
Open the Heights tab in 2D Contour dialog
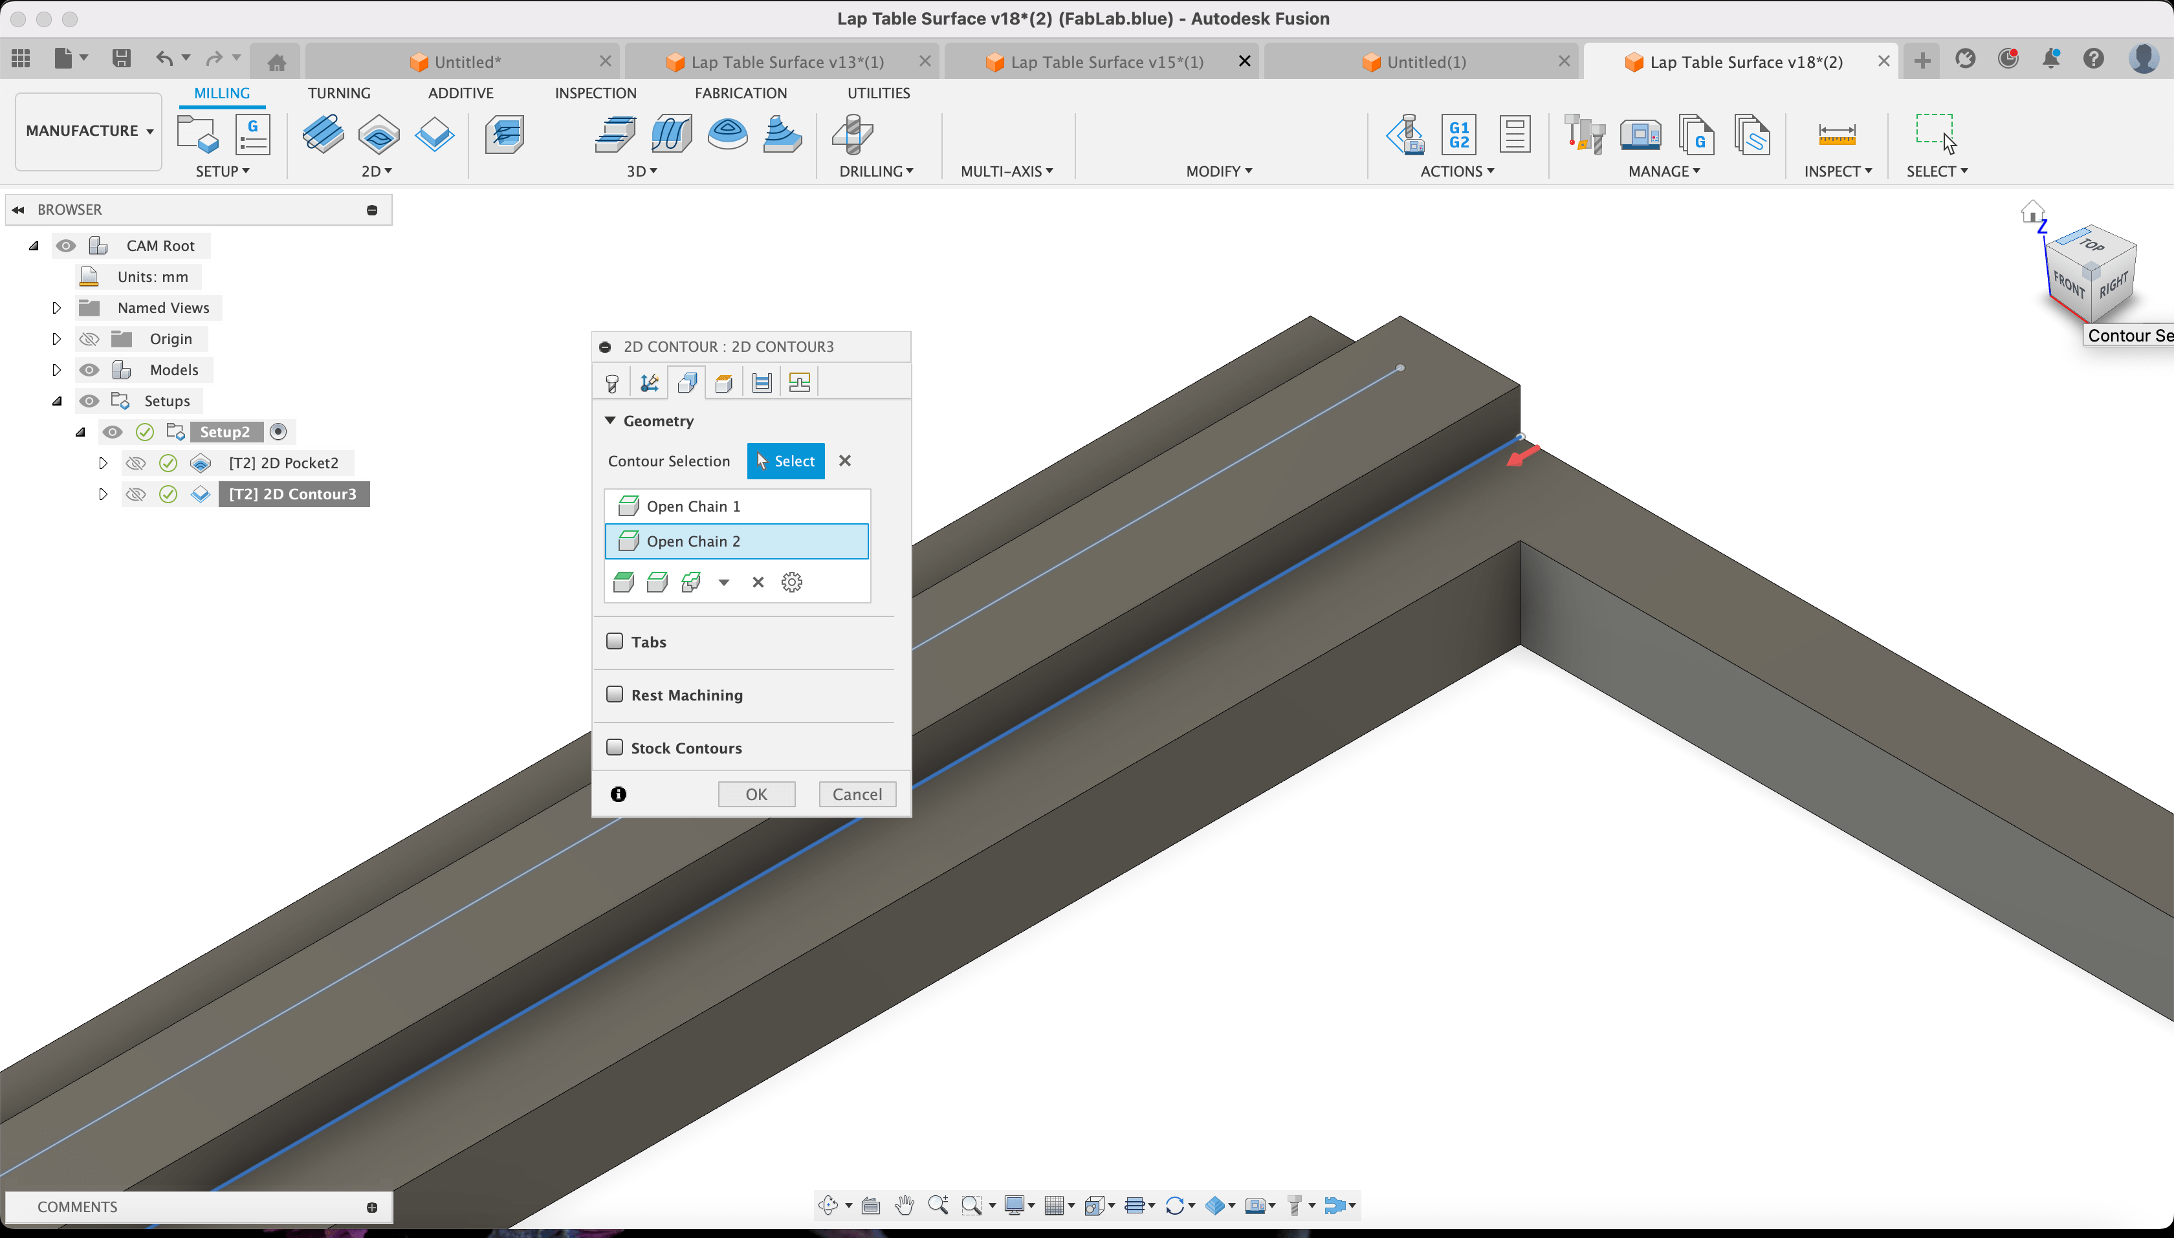point(724,383)
